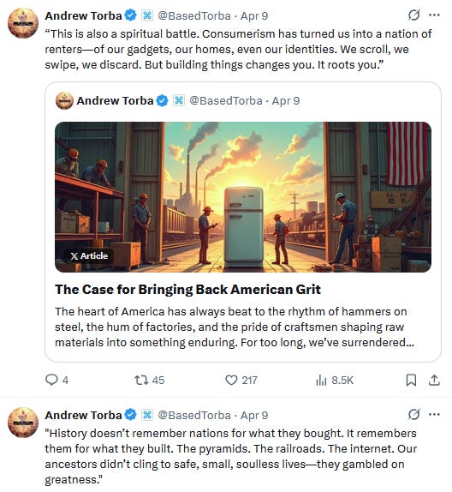
Task: Open article image with the refrigerator
Action: (243, 197)
